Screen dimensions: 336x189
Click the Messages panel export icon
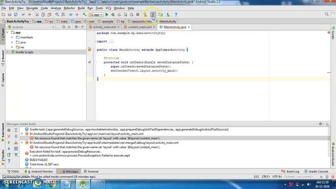pyautogui.click(x=9, y=155)
